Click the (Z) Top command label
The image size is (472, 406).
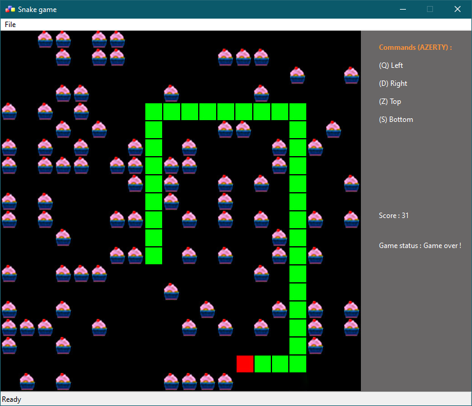click(390, 101)
